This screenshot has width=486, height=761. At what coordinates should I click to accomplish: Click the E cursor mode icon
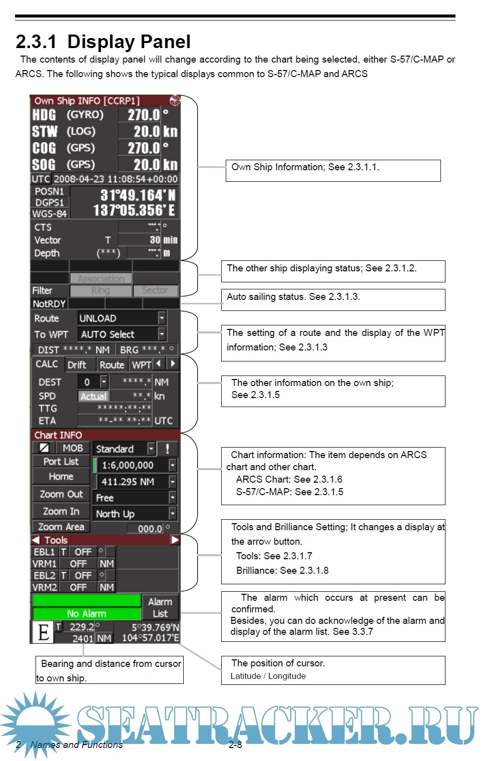pyautogui.click(x=43, y=632)
